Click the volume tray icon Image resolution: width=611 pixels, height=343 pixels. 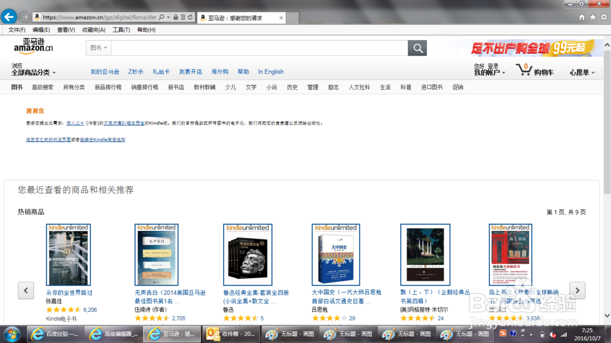pos(552,334)
